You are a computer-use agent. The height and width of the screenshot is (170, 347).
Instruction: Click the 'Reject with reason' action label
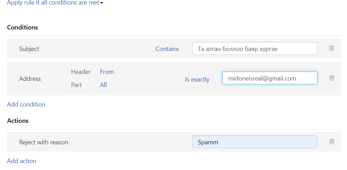pyautogui.click(x=44, y=142)
